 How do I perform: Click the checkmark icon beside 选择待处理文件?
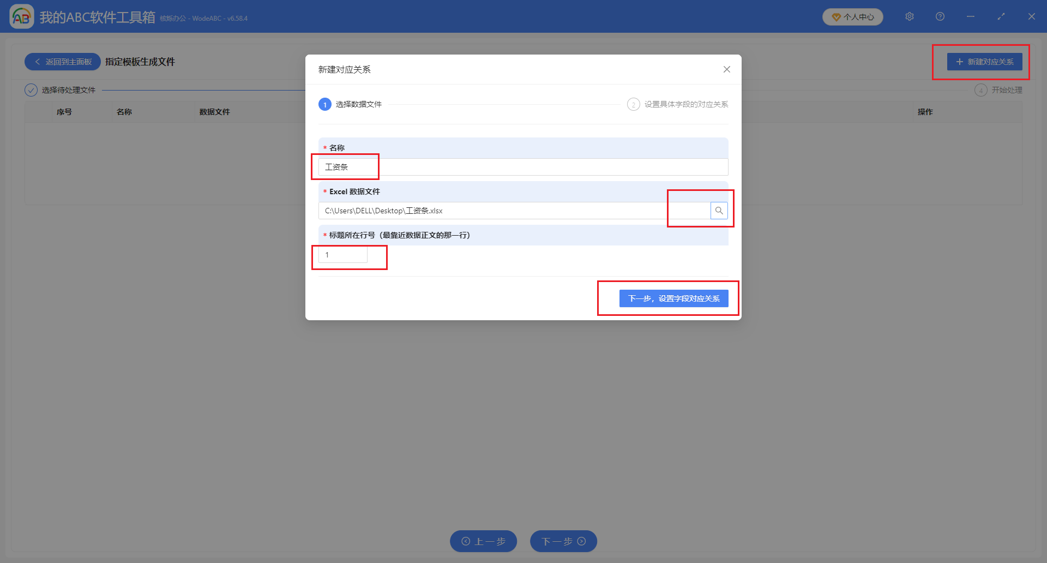pyautogui.click(x=31, y=89)
